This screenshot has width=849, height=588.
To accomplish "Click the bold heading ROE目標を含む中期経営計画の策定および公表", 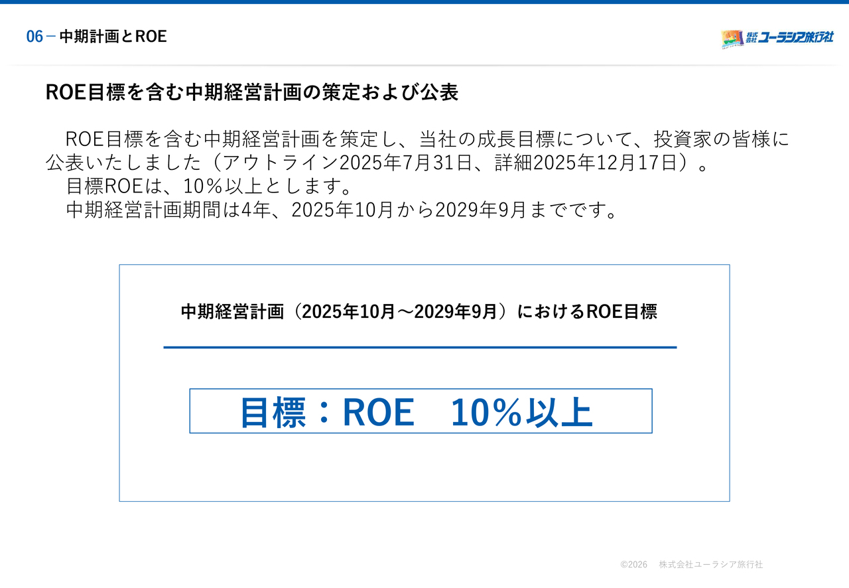I will click(252, 93).
